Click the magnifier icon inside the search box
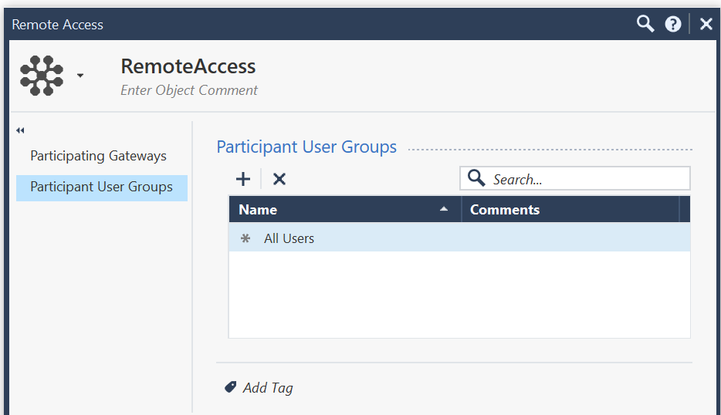The height and width of the screenshot is (415, 721). pyautogui.click(x=477, y=179)
